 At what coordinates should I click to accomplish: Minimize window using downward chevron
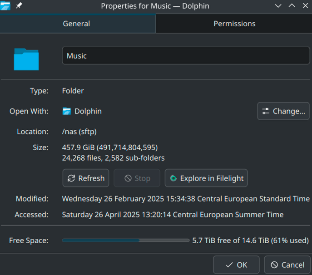pos(278,6)
